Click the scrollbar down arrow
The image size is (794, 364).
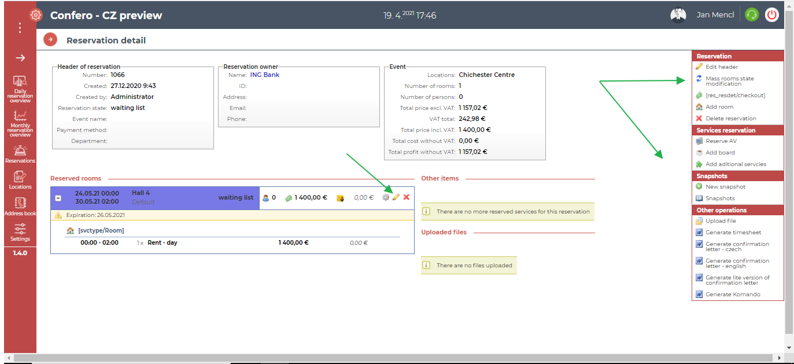(789, 348)
